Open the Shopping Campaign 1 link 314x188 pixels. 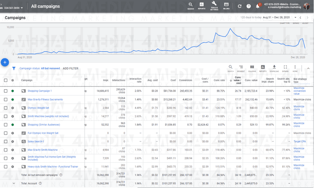[40, 91]
